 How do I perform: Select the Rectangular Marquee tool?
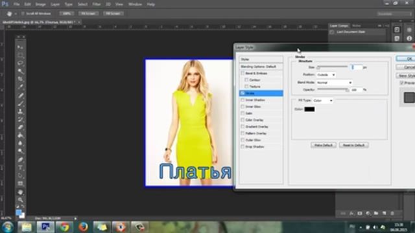[20, 55]
